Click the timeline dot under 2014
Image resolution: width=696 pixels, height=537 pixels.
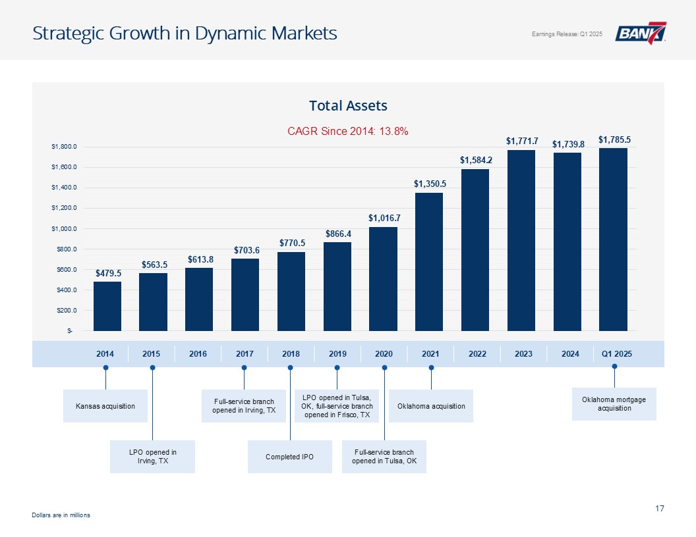[x=105, y=368]
